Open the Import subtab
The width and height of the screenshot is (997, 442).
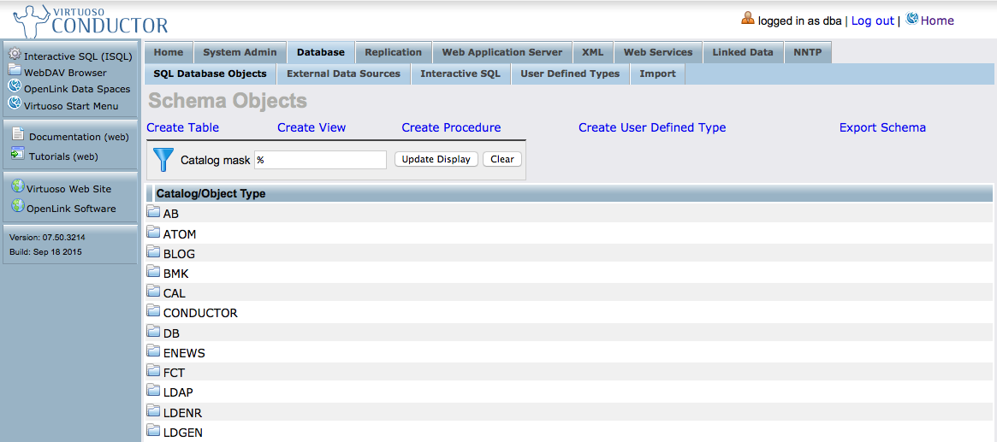(x=658, y=74)
